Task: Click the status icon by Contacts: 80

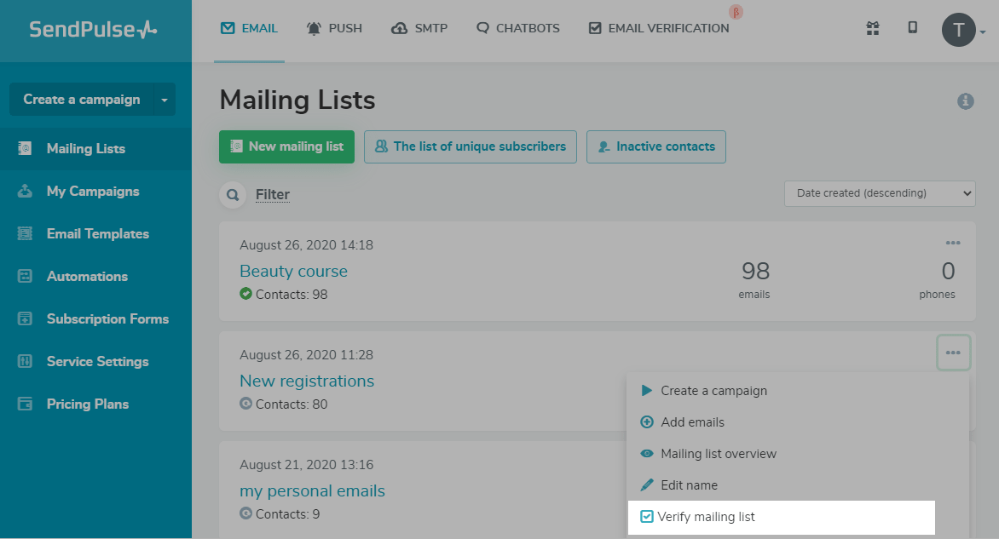Action: (x=246, y=403)
